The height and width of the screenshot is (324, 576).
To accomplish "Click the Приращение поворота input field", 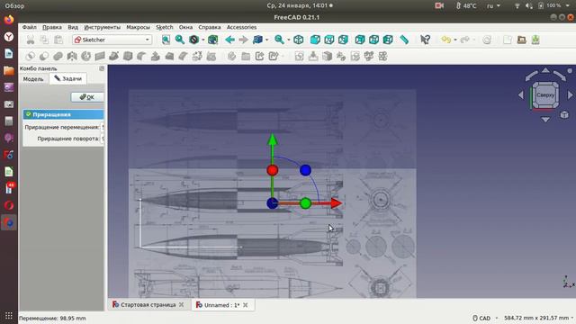I will click(103, 139).
